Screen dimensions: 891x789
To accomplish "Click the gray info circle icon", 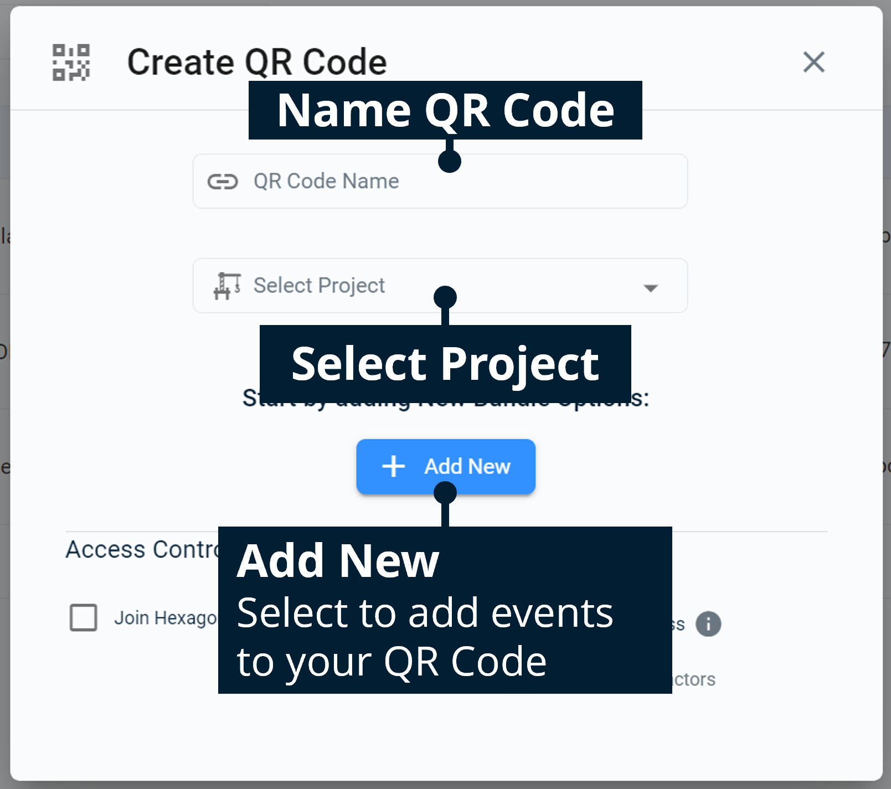I will pos(708,624).
